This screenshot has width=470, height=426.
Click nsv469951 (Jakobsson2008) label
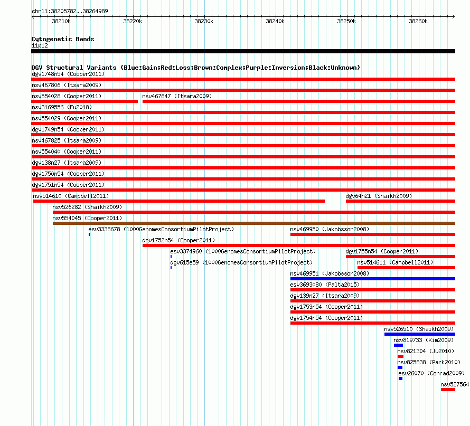(x=330, y=273)
